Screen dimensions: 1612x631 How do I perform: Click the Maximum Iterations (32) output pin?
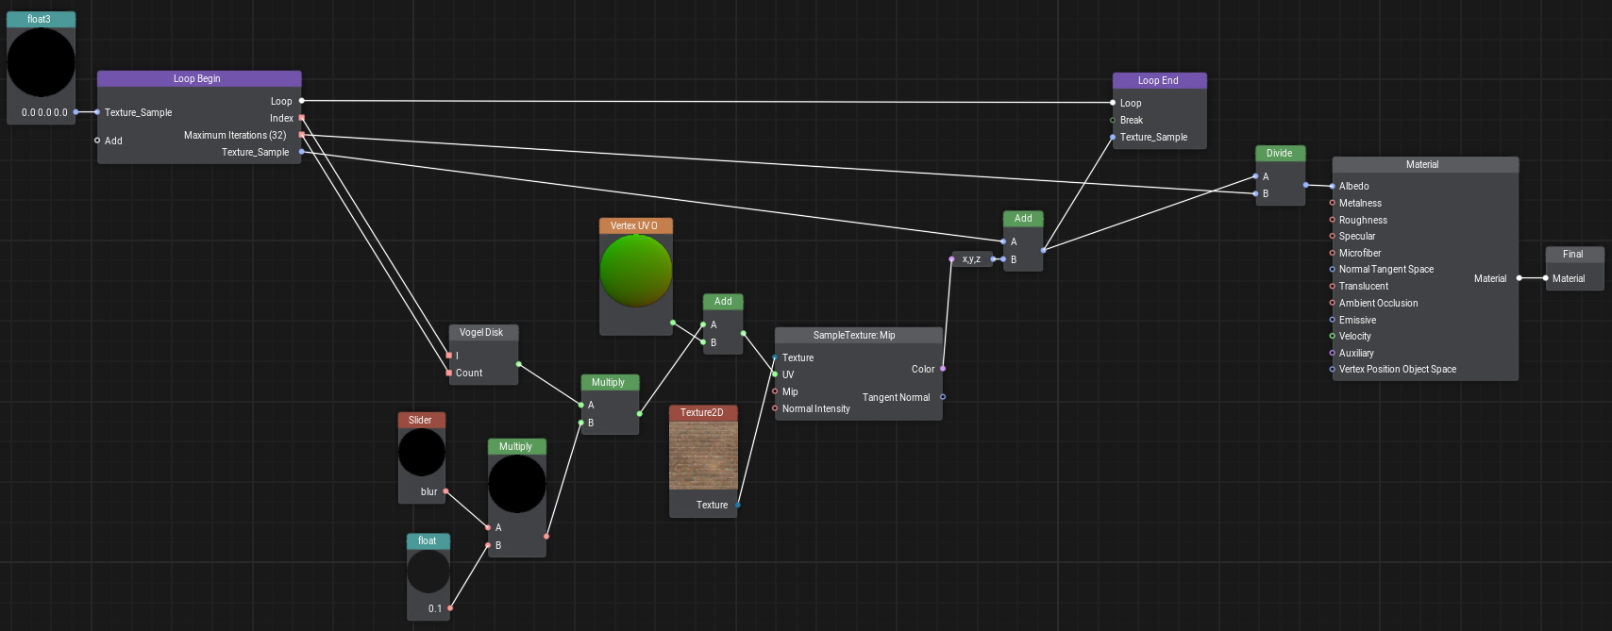click(x=301, y=135)
